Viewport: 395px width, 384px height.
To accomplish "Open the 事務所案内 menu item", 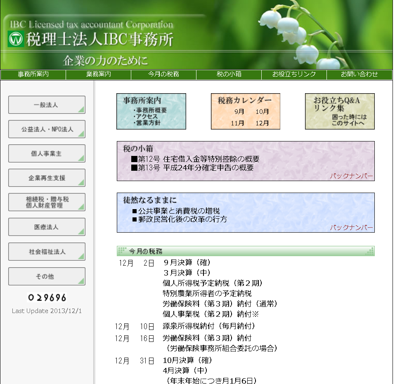I will (33, 75).
